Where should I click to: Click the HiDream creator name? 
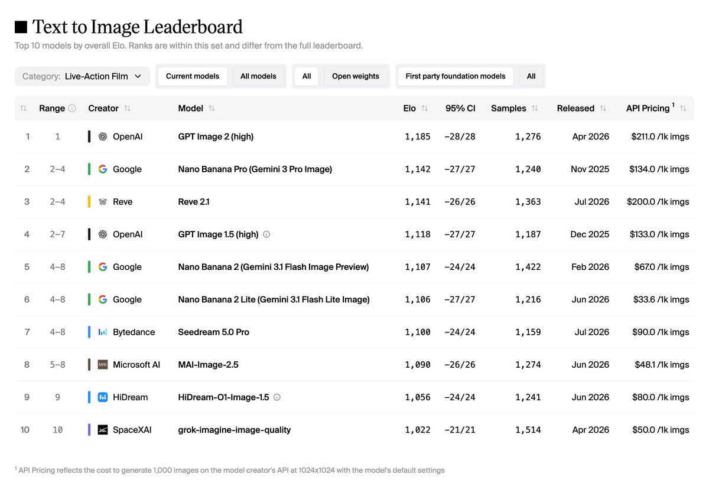(x=131, y=397)
